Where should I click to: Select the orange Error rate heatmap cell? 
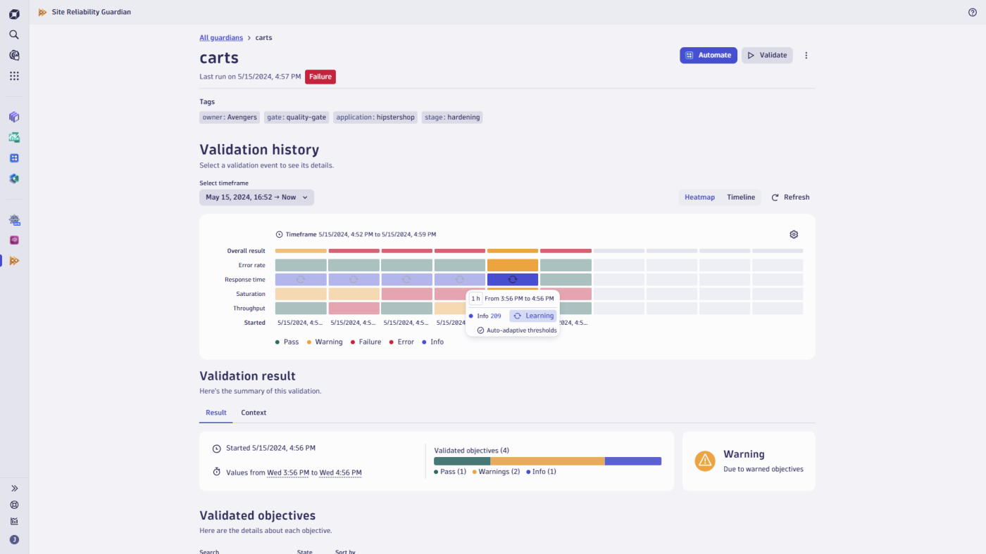tap(512, 265)
